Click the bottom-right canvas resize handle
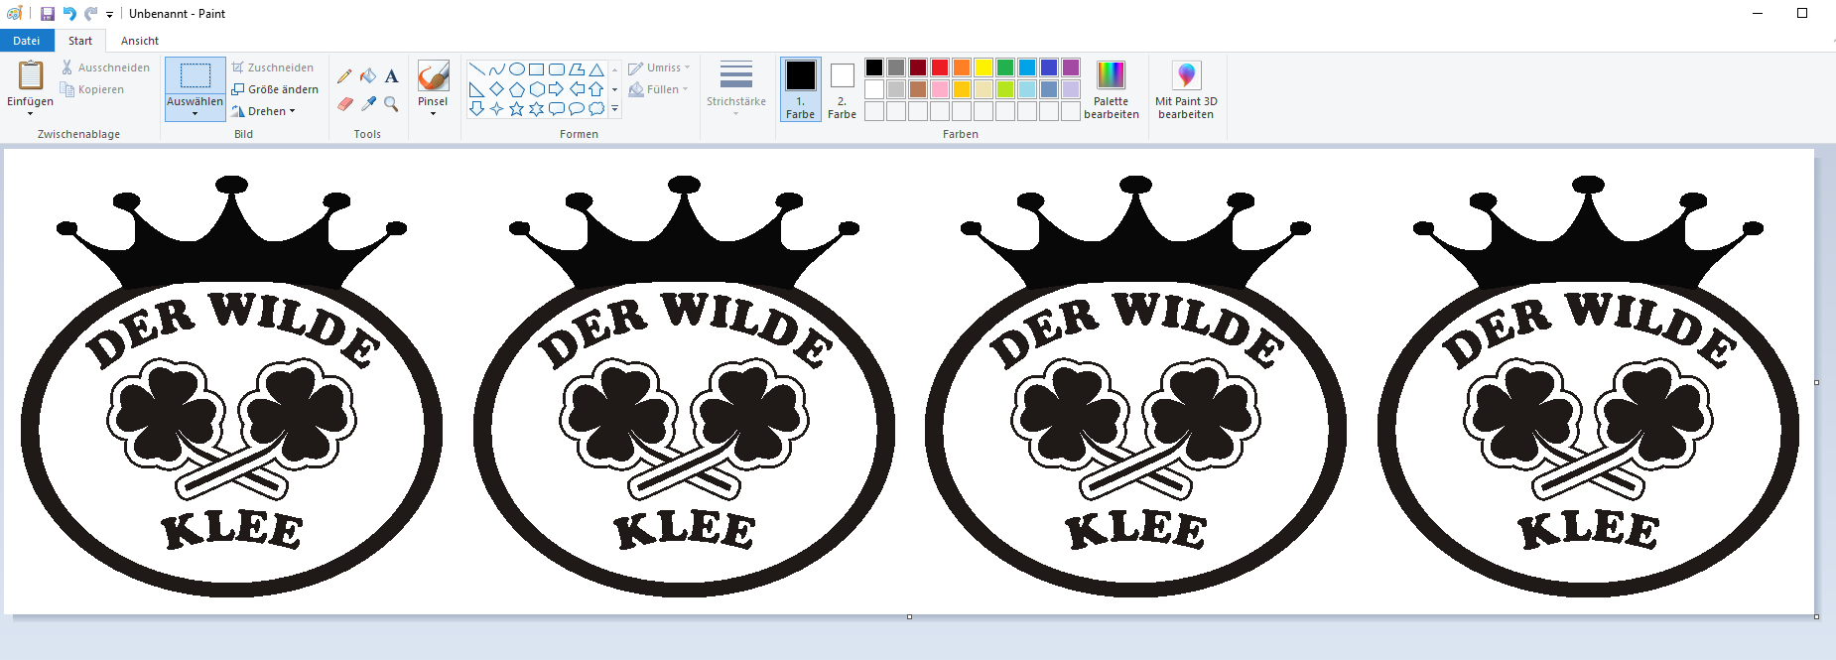The image size is (1836, 660). coord(1817,616)
